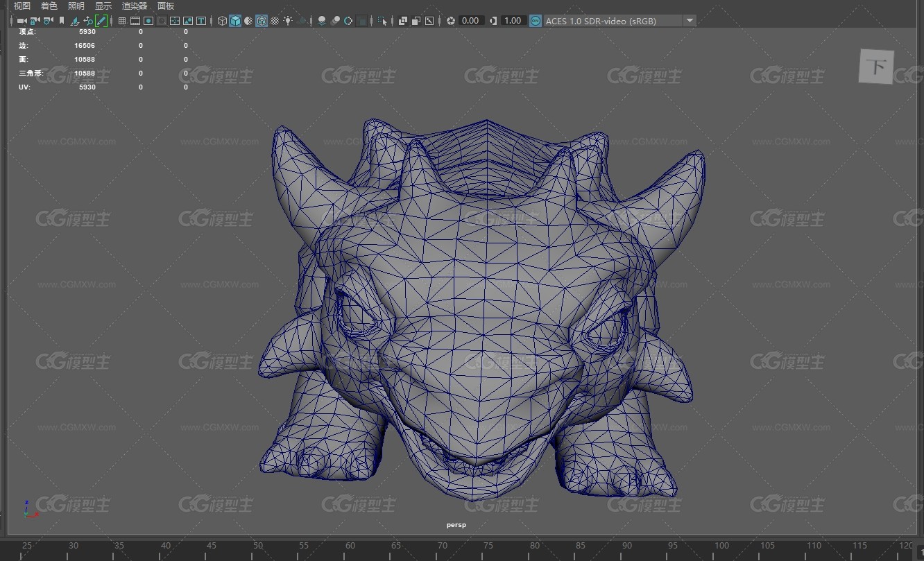Toggle the Motion Blur icon
The image size is (924, 561).
pos(335,21)
